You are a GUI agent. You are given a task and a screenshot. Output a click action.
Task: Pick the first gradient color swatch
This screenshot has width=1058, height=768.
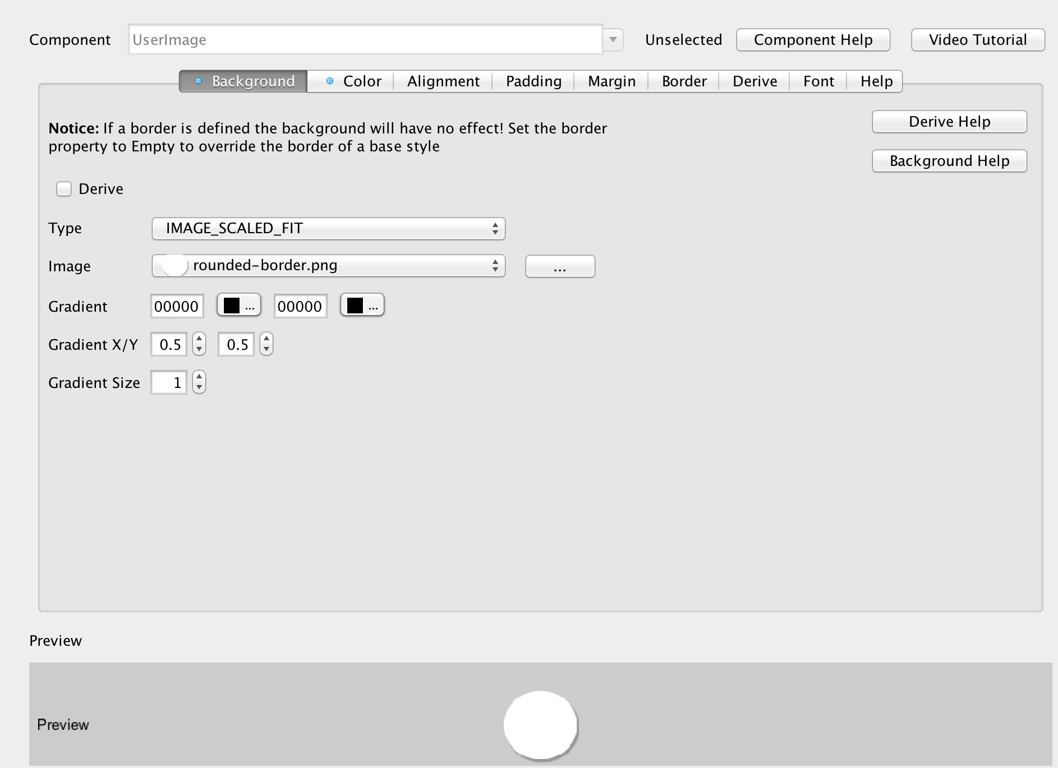[238, 305]
